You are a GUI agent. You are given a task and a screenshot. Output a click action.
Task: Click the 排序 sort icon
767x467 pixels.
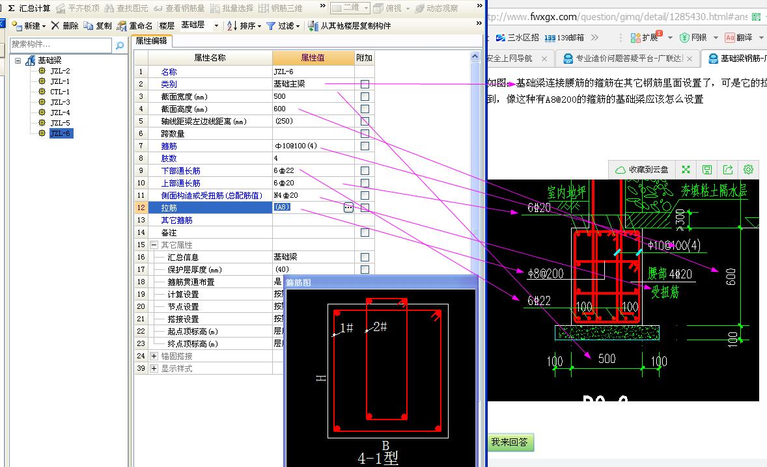pos(232,25)
